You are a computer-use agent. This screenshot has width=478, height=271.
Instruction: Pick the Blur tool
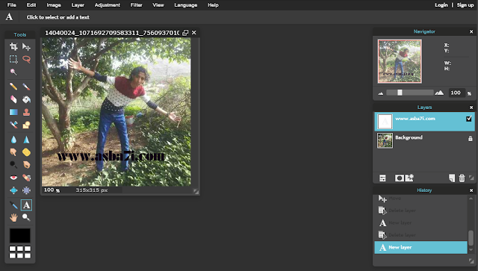point(13,140)
